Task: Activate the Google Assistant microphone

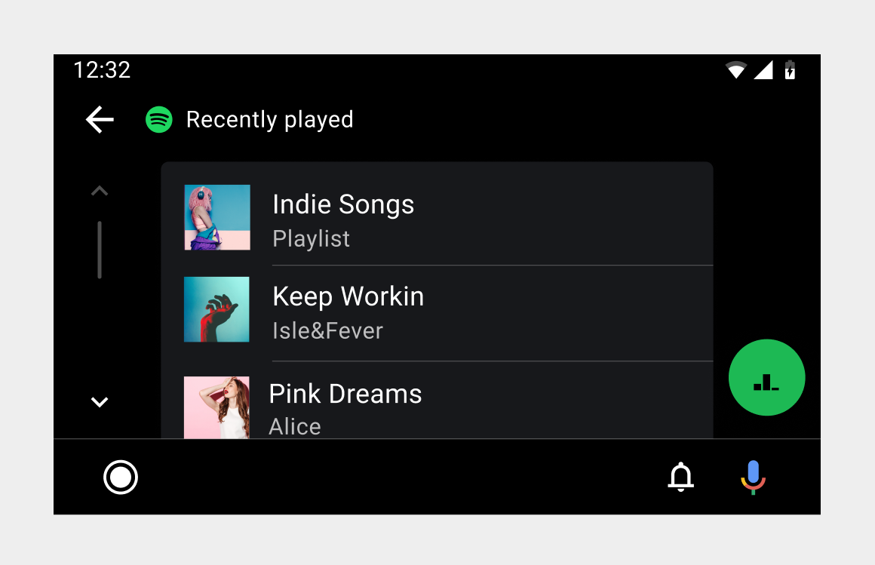Action: (752, 477)
